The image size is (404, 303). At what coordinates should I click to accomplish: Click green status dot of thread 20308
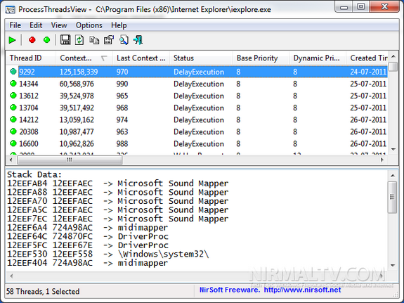point(13,131)
